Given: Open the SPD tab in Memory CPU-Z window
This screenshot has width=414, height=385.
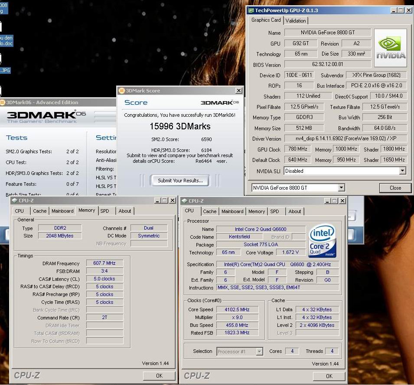Looking at the screenshot, I should 104,211.
